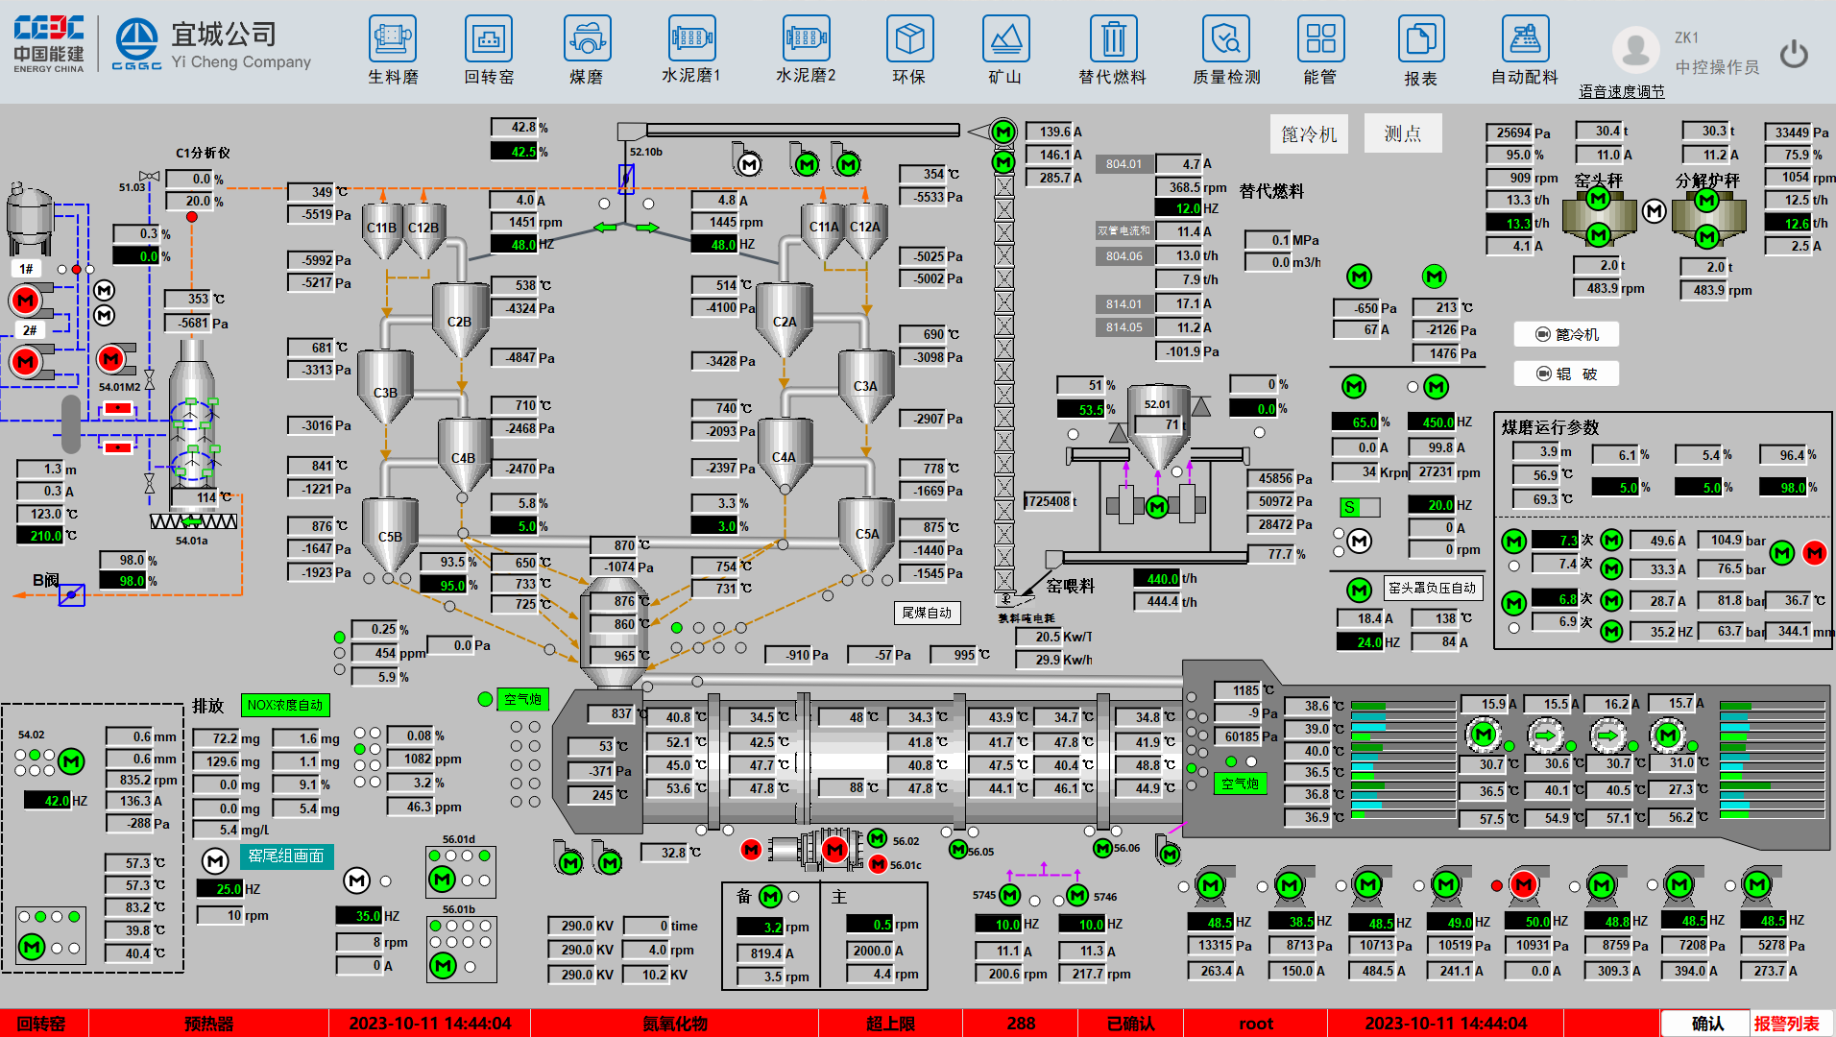The width and height of the screenshot is (1836, 1037).
Task: Click the 超上限 alarm status
Action: 890,1024
